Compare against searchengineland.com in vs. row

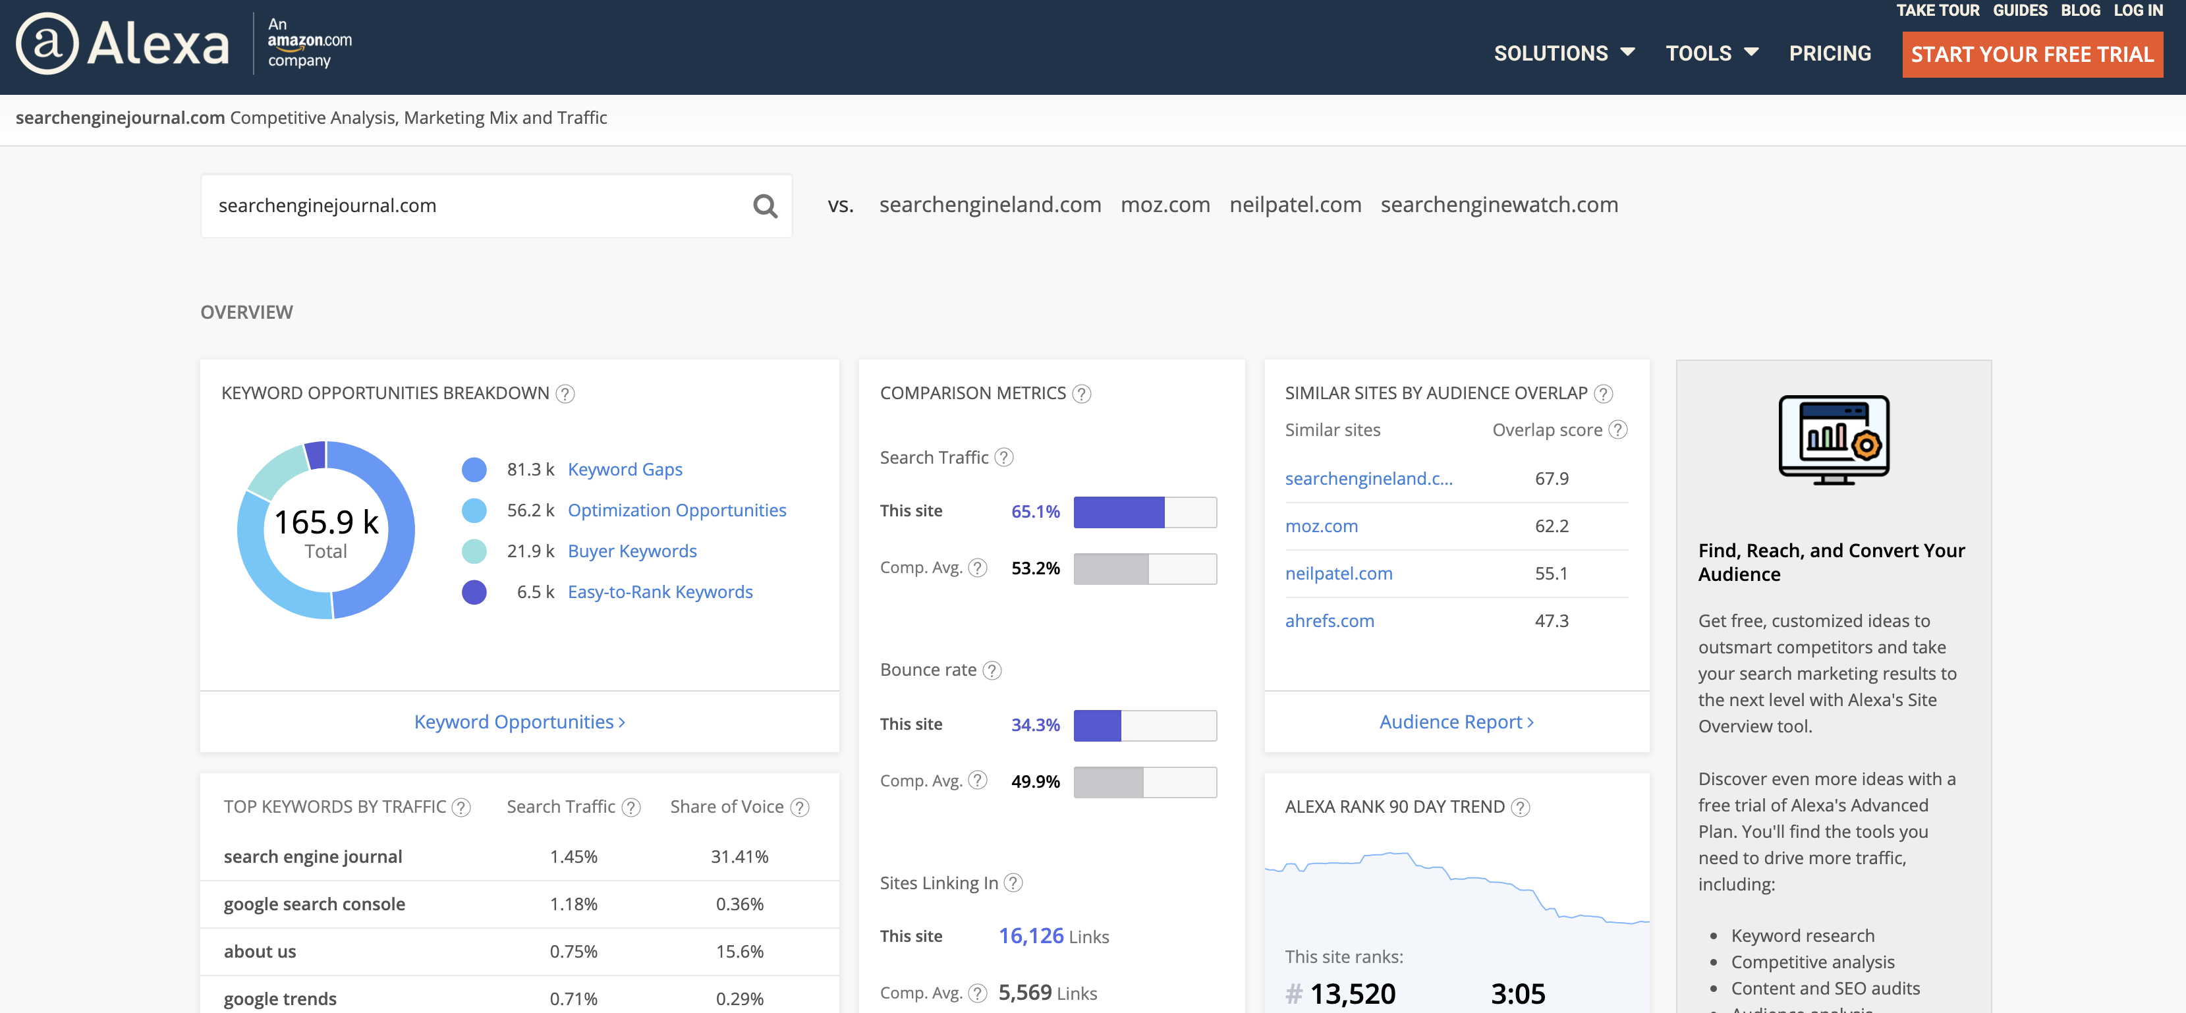click(x=990, y=205)
